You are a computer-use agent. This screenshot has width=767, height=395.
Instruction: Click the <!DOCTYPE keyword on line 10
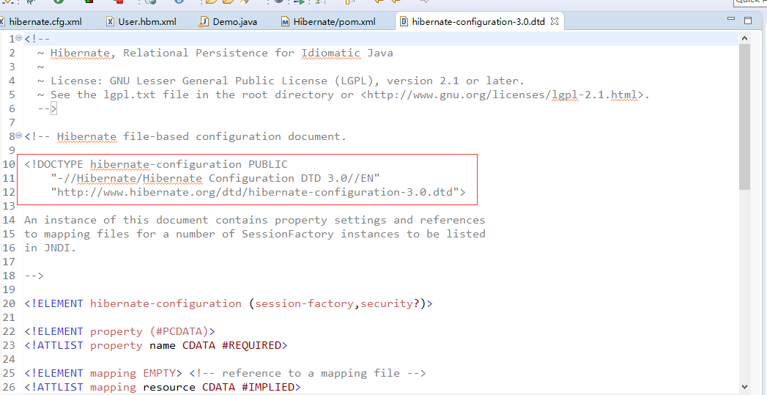pyautogui.click(x=53, y=164)
